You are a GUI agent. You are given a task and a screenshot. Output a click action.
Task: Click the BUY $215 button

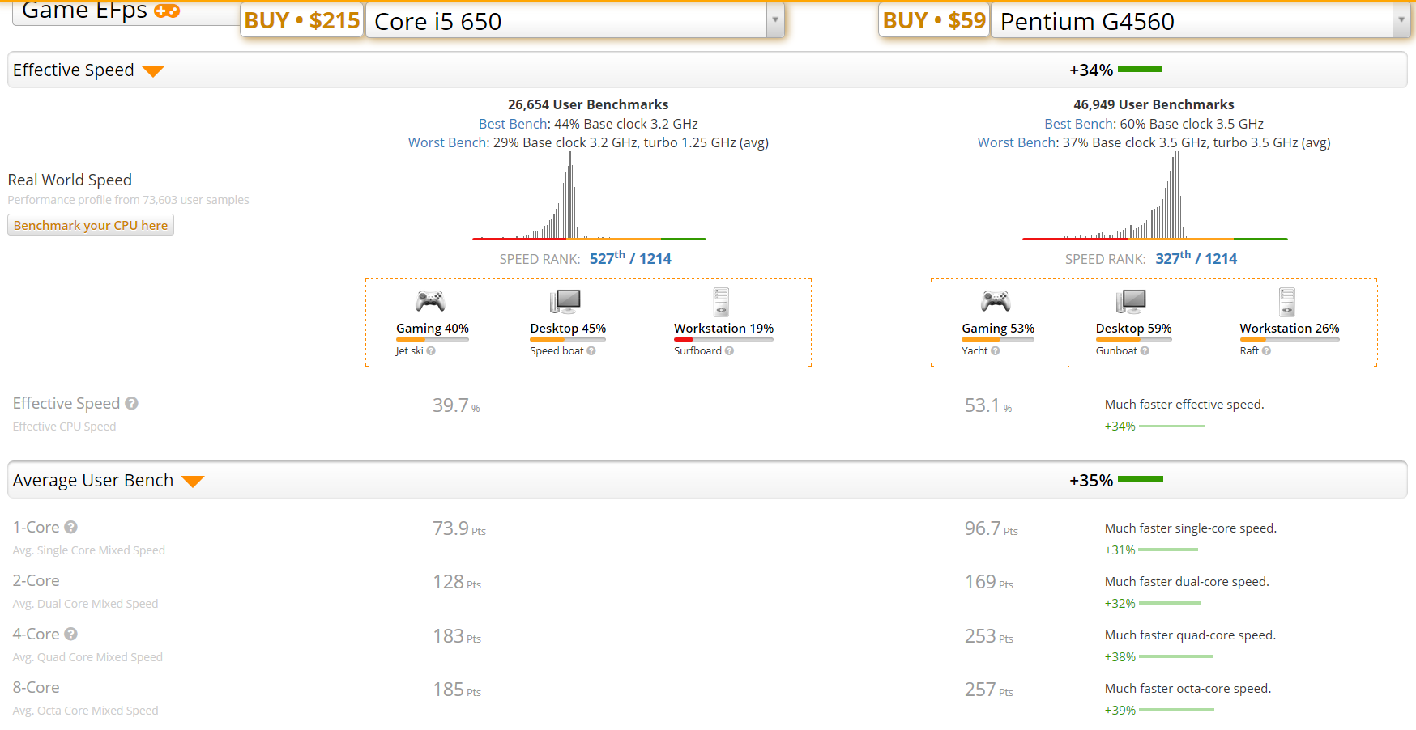point(302,20)
